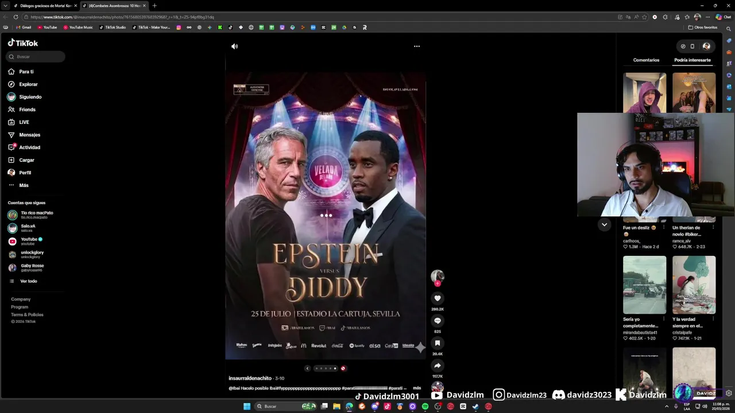Image resolution: width=735 pixels, height=413 pixels.
Task: Go to the Siguiendo feed
Action: pyautogui.click(x=25, y=97)
